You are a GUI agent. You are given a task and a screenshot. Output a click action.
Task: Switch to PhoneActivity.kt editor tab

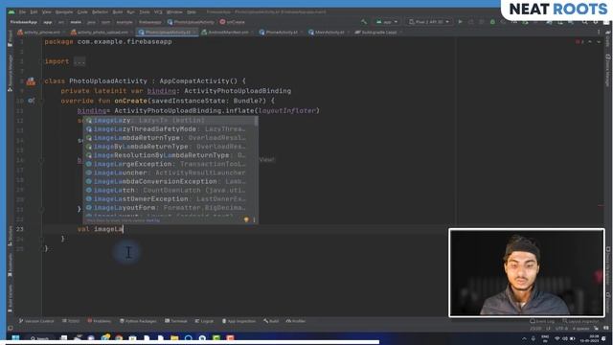point(281,32)
